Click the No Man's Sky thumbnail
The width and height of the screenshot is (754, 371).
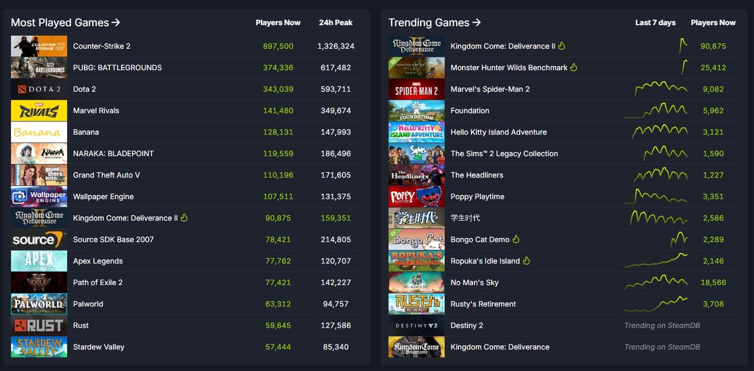(x=416, y=282)
